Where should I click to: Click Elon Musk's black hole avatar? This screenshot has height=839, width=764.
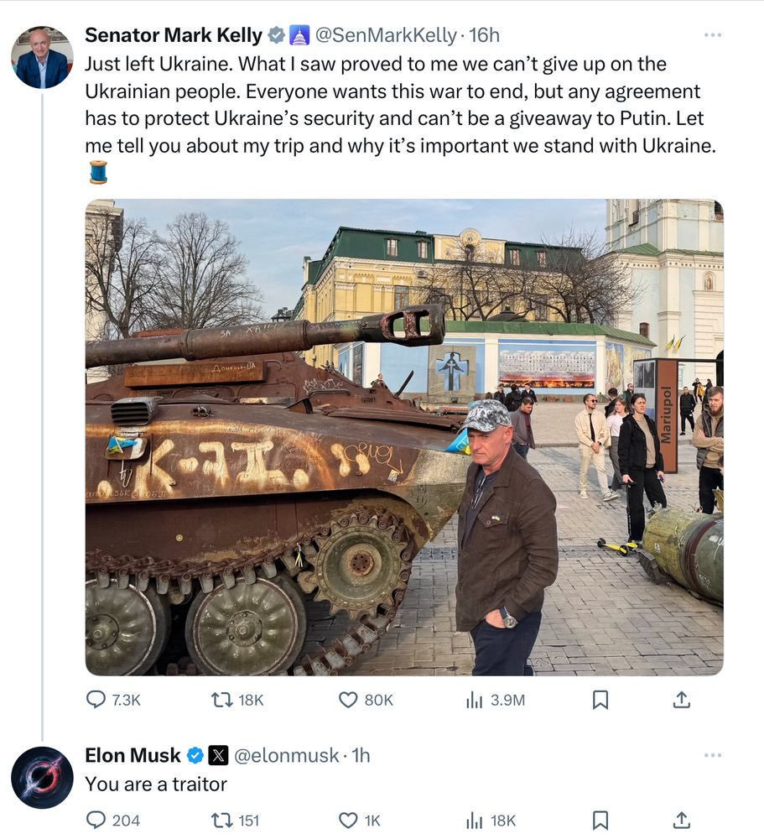(41, 777)
